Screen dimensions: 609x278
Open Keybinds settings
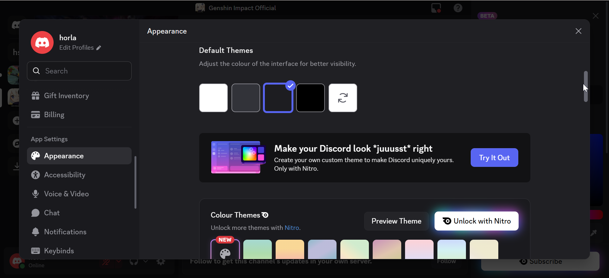pyautogui.click(x=79, y=251)
